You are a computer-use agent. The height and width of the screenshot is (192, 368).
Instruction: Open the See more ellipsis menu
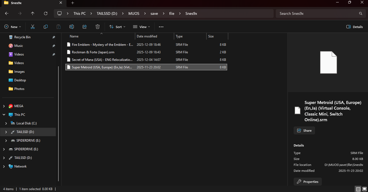[x=161, y=27]
